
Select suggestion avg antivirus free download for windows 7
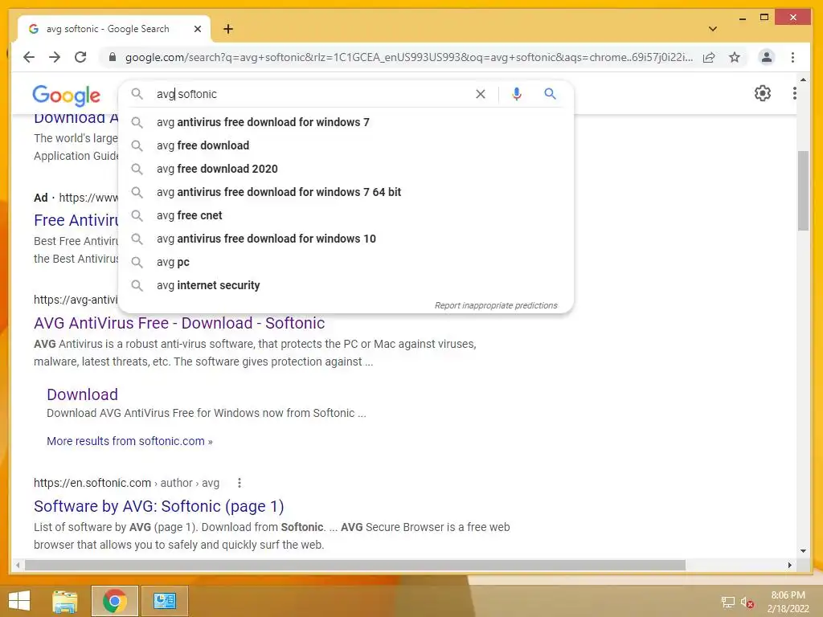346,122
